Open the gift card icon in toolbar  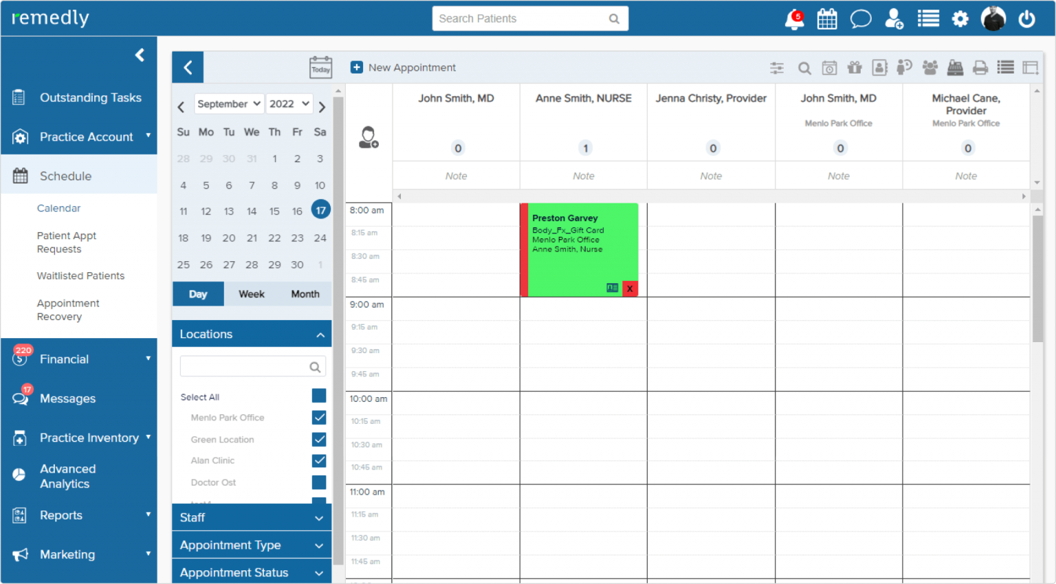(x=855, y=67)
